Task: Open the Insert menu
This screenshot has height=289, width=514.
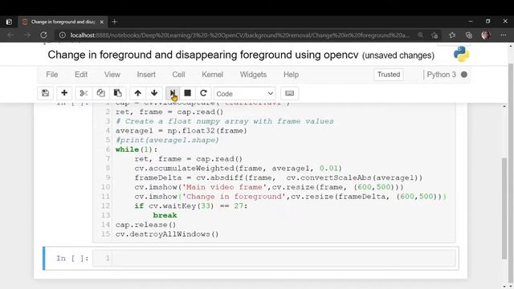Action: (x=146, y=75)
